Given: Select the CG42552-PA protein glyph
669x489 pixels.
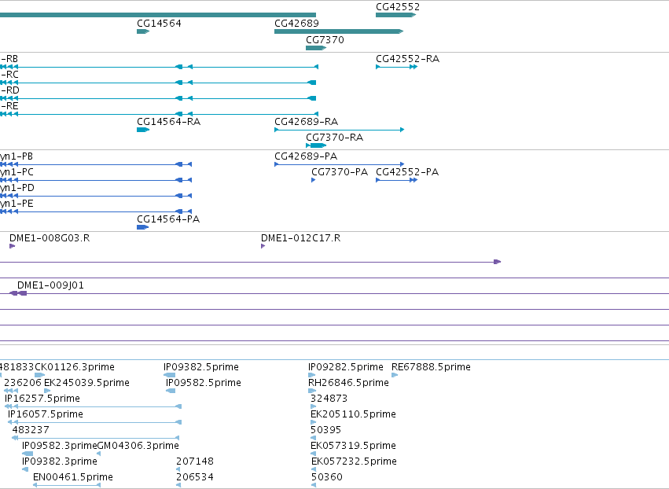Looking at the screenshot, I should (396, 180).
